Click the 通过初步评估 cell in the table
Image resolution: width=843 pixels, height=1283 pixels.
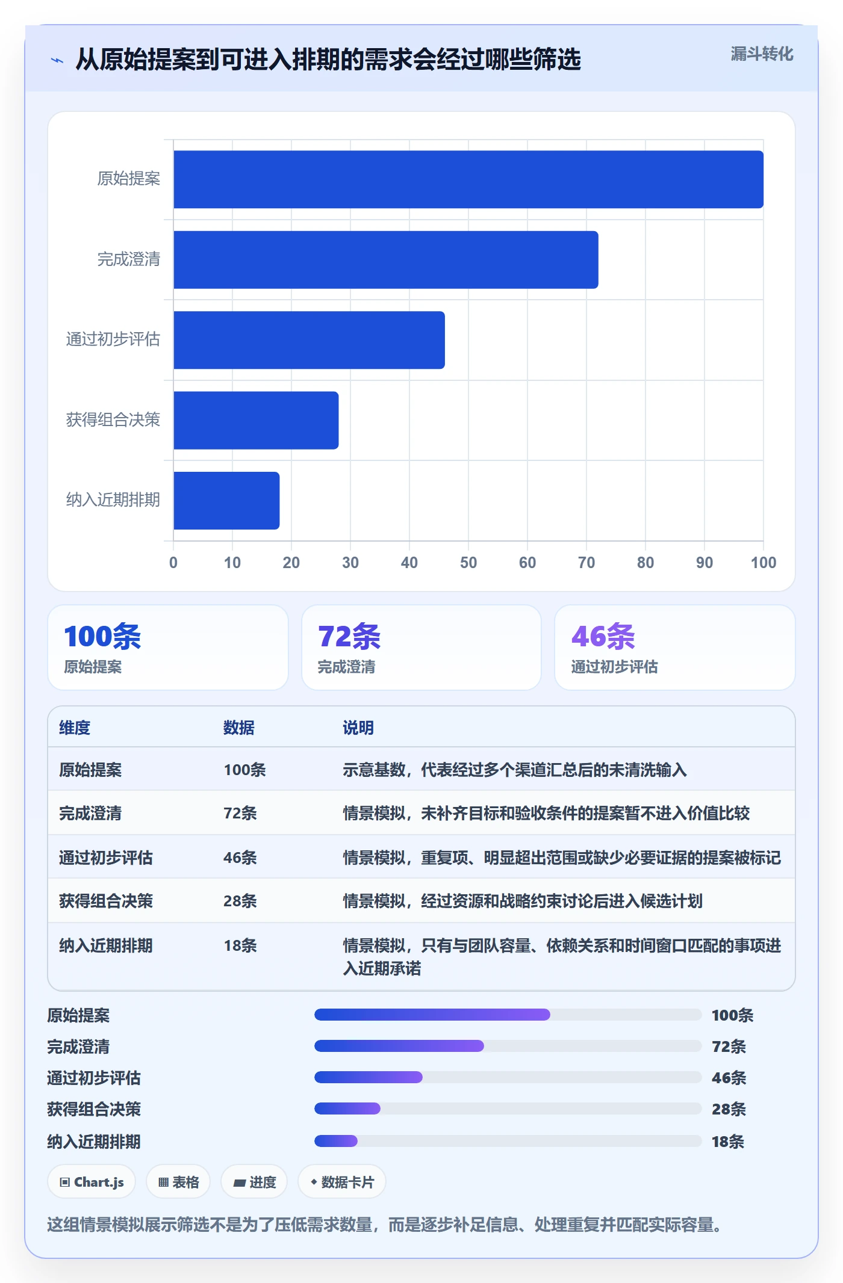pyautogui.click(x=106, y=858)
